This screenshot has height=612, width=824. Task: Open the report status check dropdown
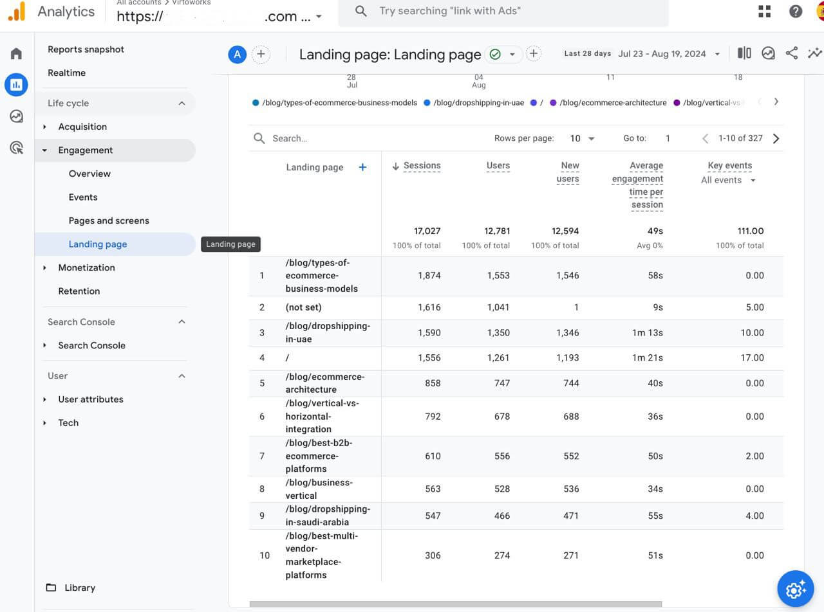point(503,54)
